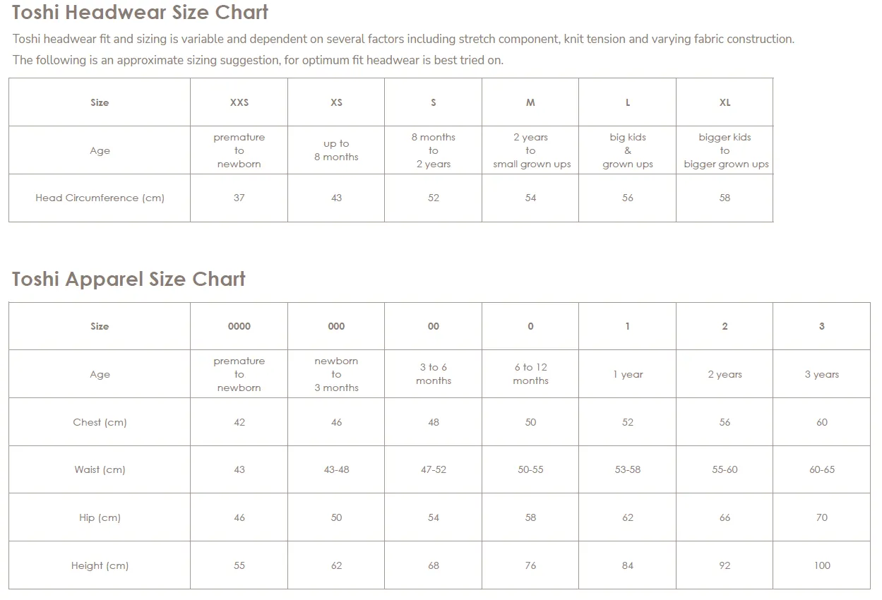Click the height value 100
The height and width of the screenshot is (600, 882).
[x=822, y=565]
